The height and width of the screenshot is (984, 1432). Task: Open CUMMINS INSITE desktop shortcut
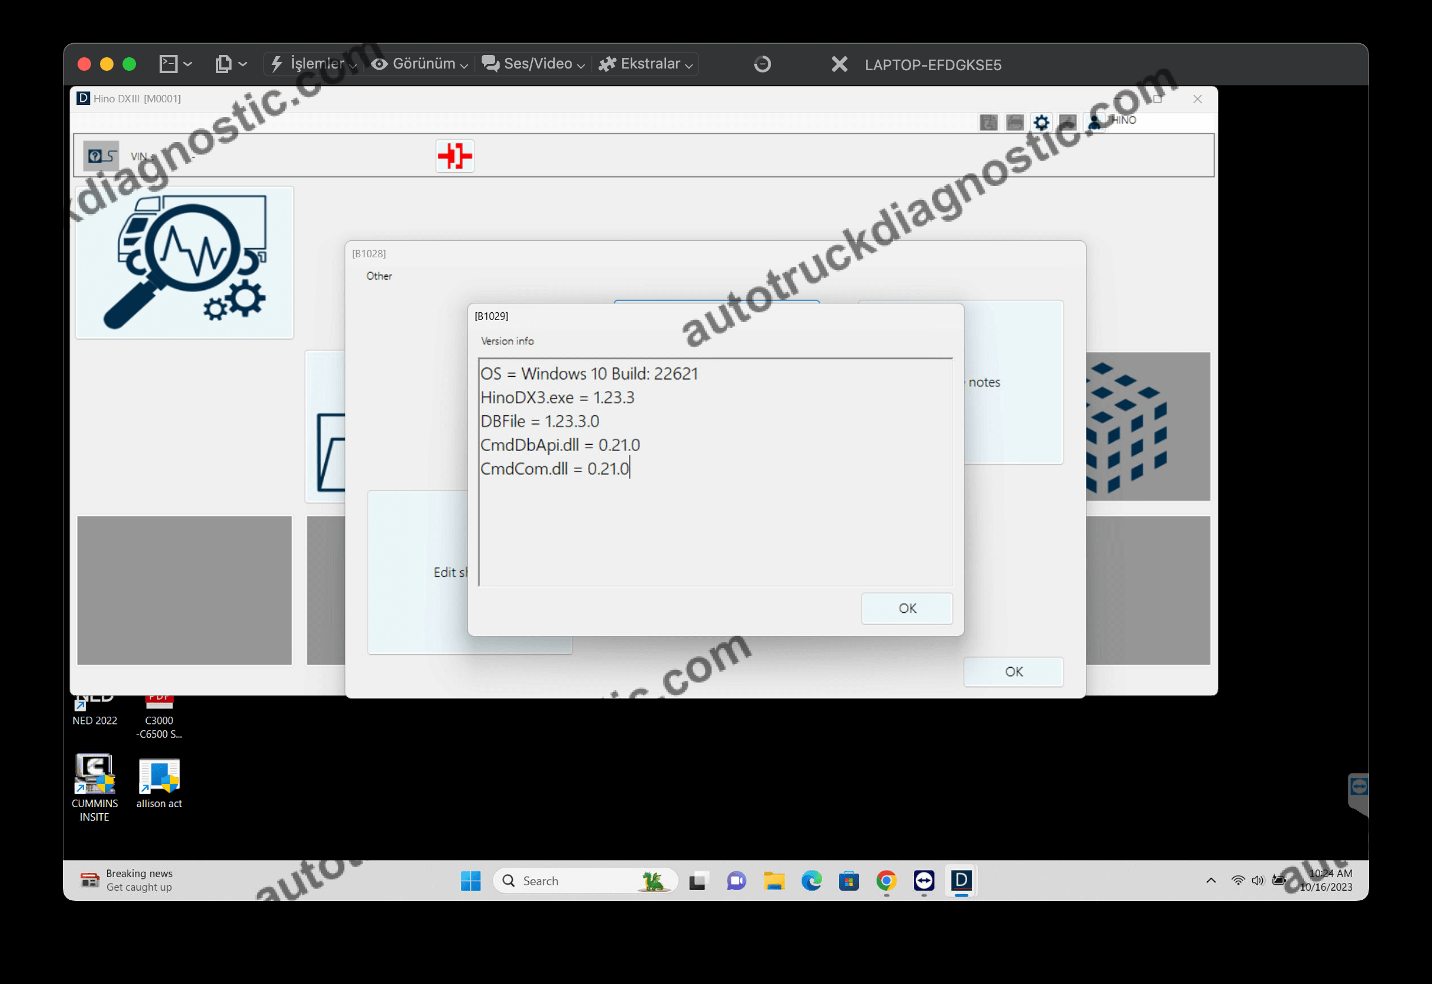pos(94,777)
